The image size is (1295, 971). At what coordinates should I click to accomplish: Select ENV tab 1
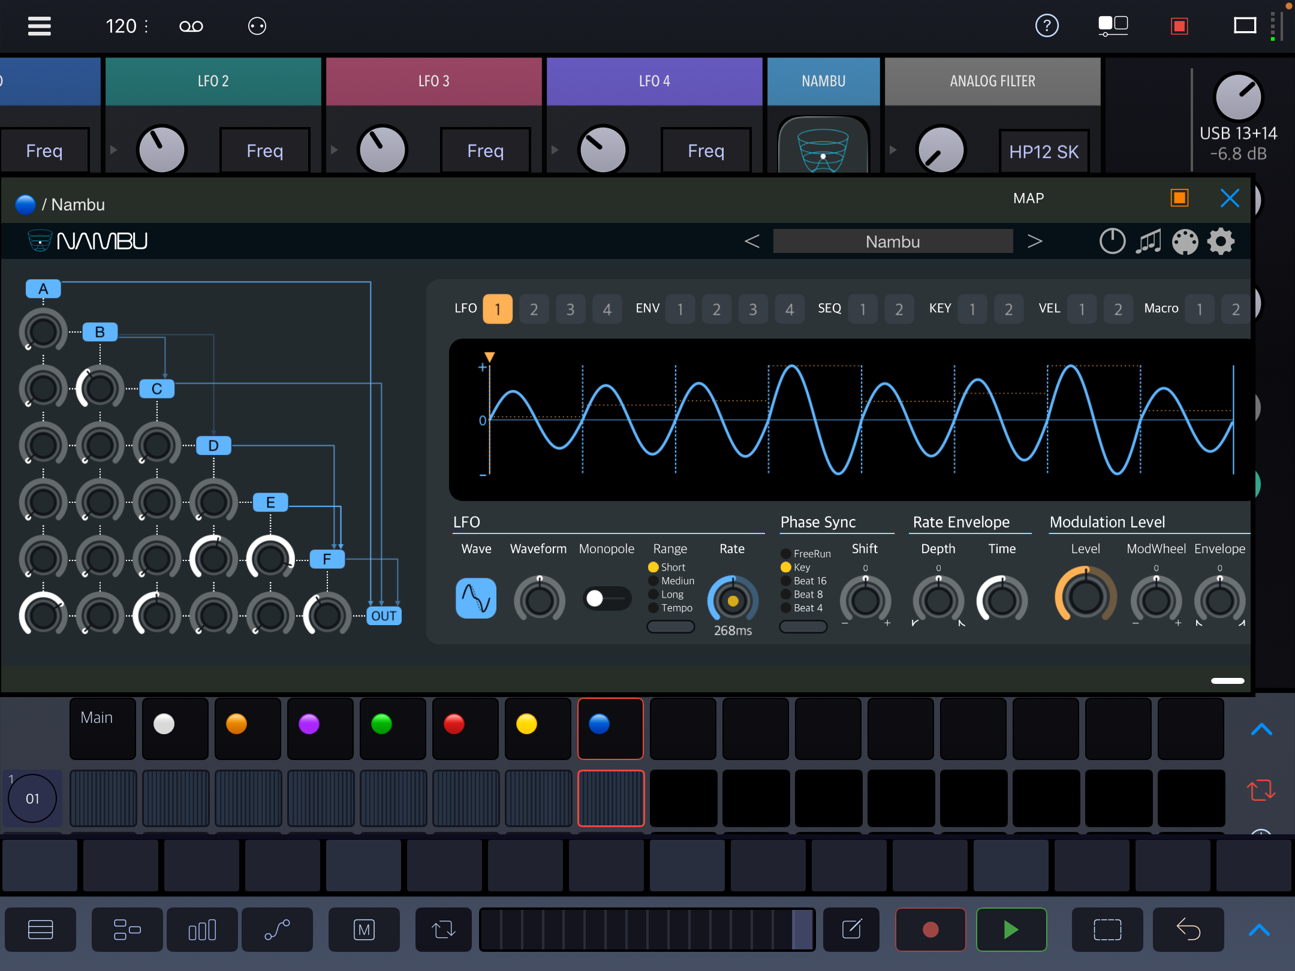point(680,309)
